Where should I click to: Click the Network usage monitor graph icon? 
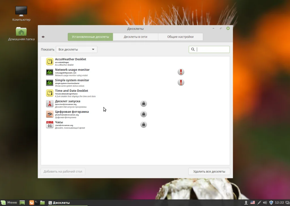(50, 72)
